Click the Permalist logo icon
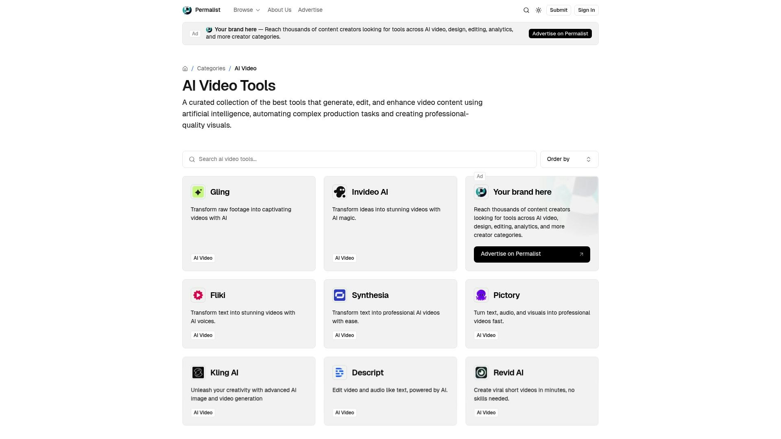This screenshot has width=781, height=439. click(187, 10)
